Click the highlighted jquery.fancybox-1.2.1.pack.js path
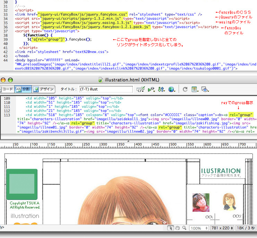This screenshot has height=238, width=257. [95, 27]
